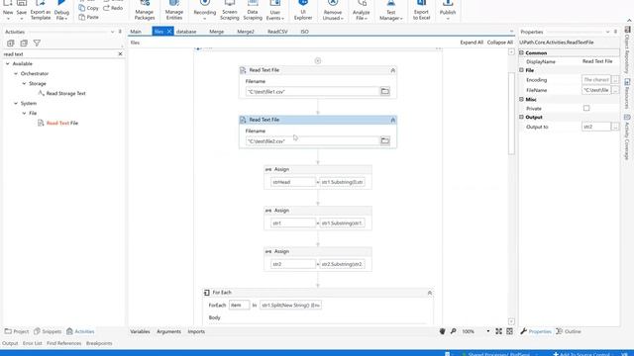Click the Paste button
634x356 pixels.
(x=89, y=18)
